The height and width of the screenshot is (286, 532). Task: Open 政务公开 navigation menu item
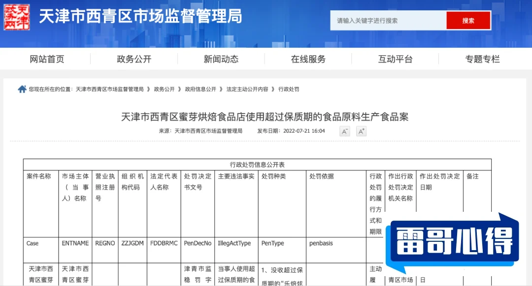pos(134,59)
